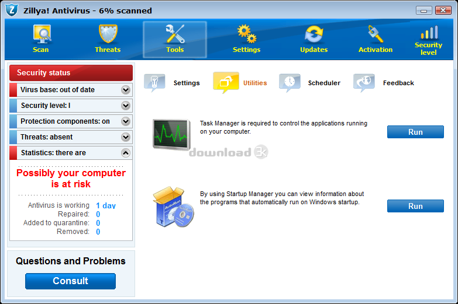458x304 pixels.
Task: Expand the Threats: absent row
Action: click(126, 137)
